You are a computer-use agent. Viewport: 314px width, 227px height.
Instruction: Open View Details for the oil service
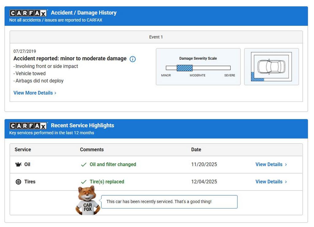[x=271, y=165]
